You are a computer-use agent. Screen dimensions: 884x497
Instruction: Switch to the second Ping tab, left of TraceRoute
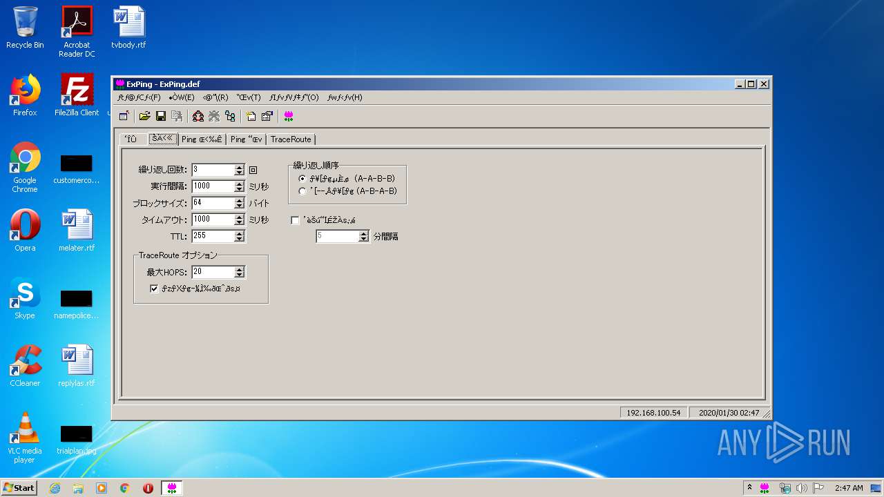click(247, 139)
